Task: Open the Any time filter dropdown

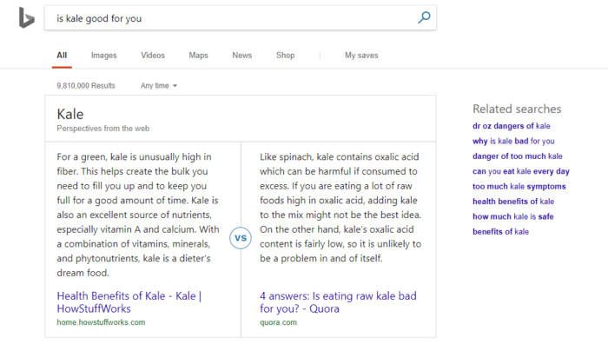Action: pyautogui.click(x=159, y=86)
